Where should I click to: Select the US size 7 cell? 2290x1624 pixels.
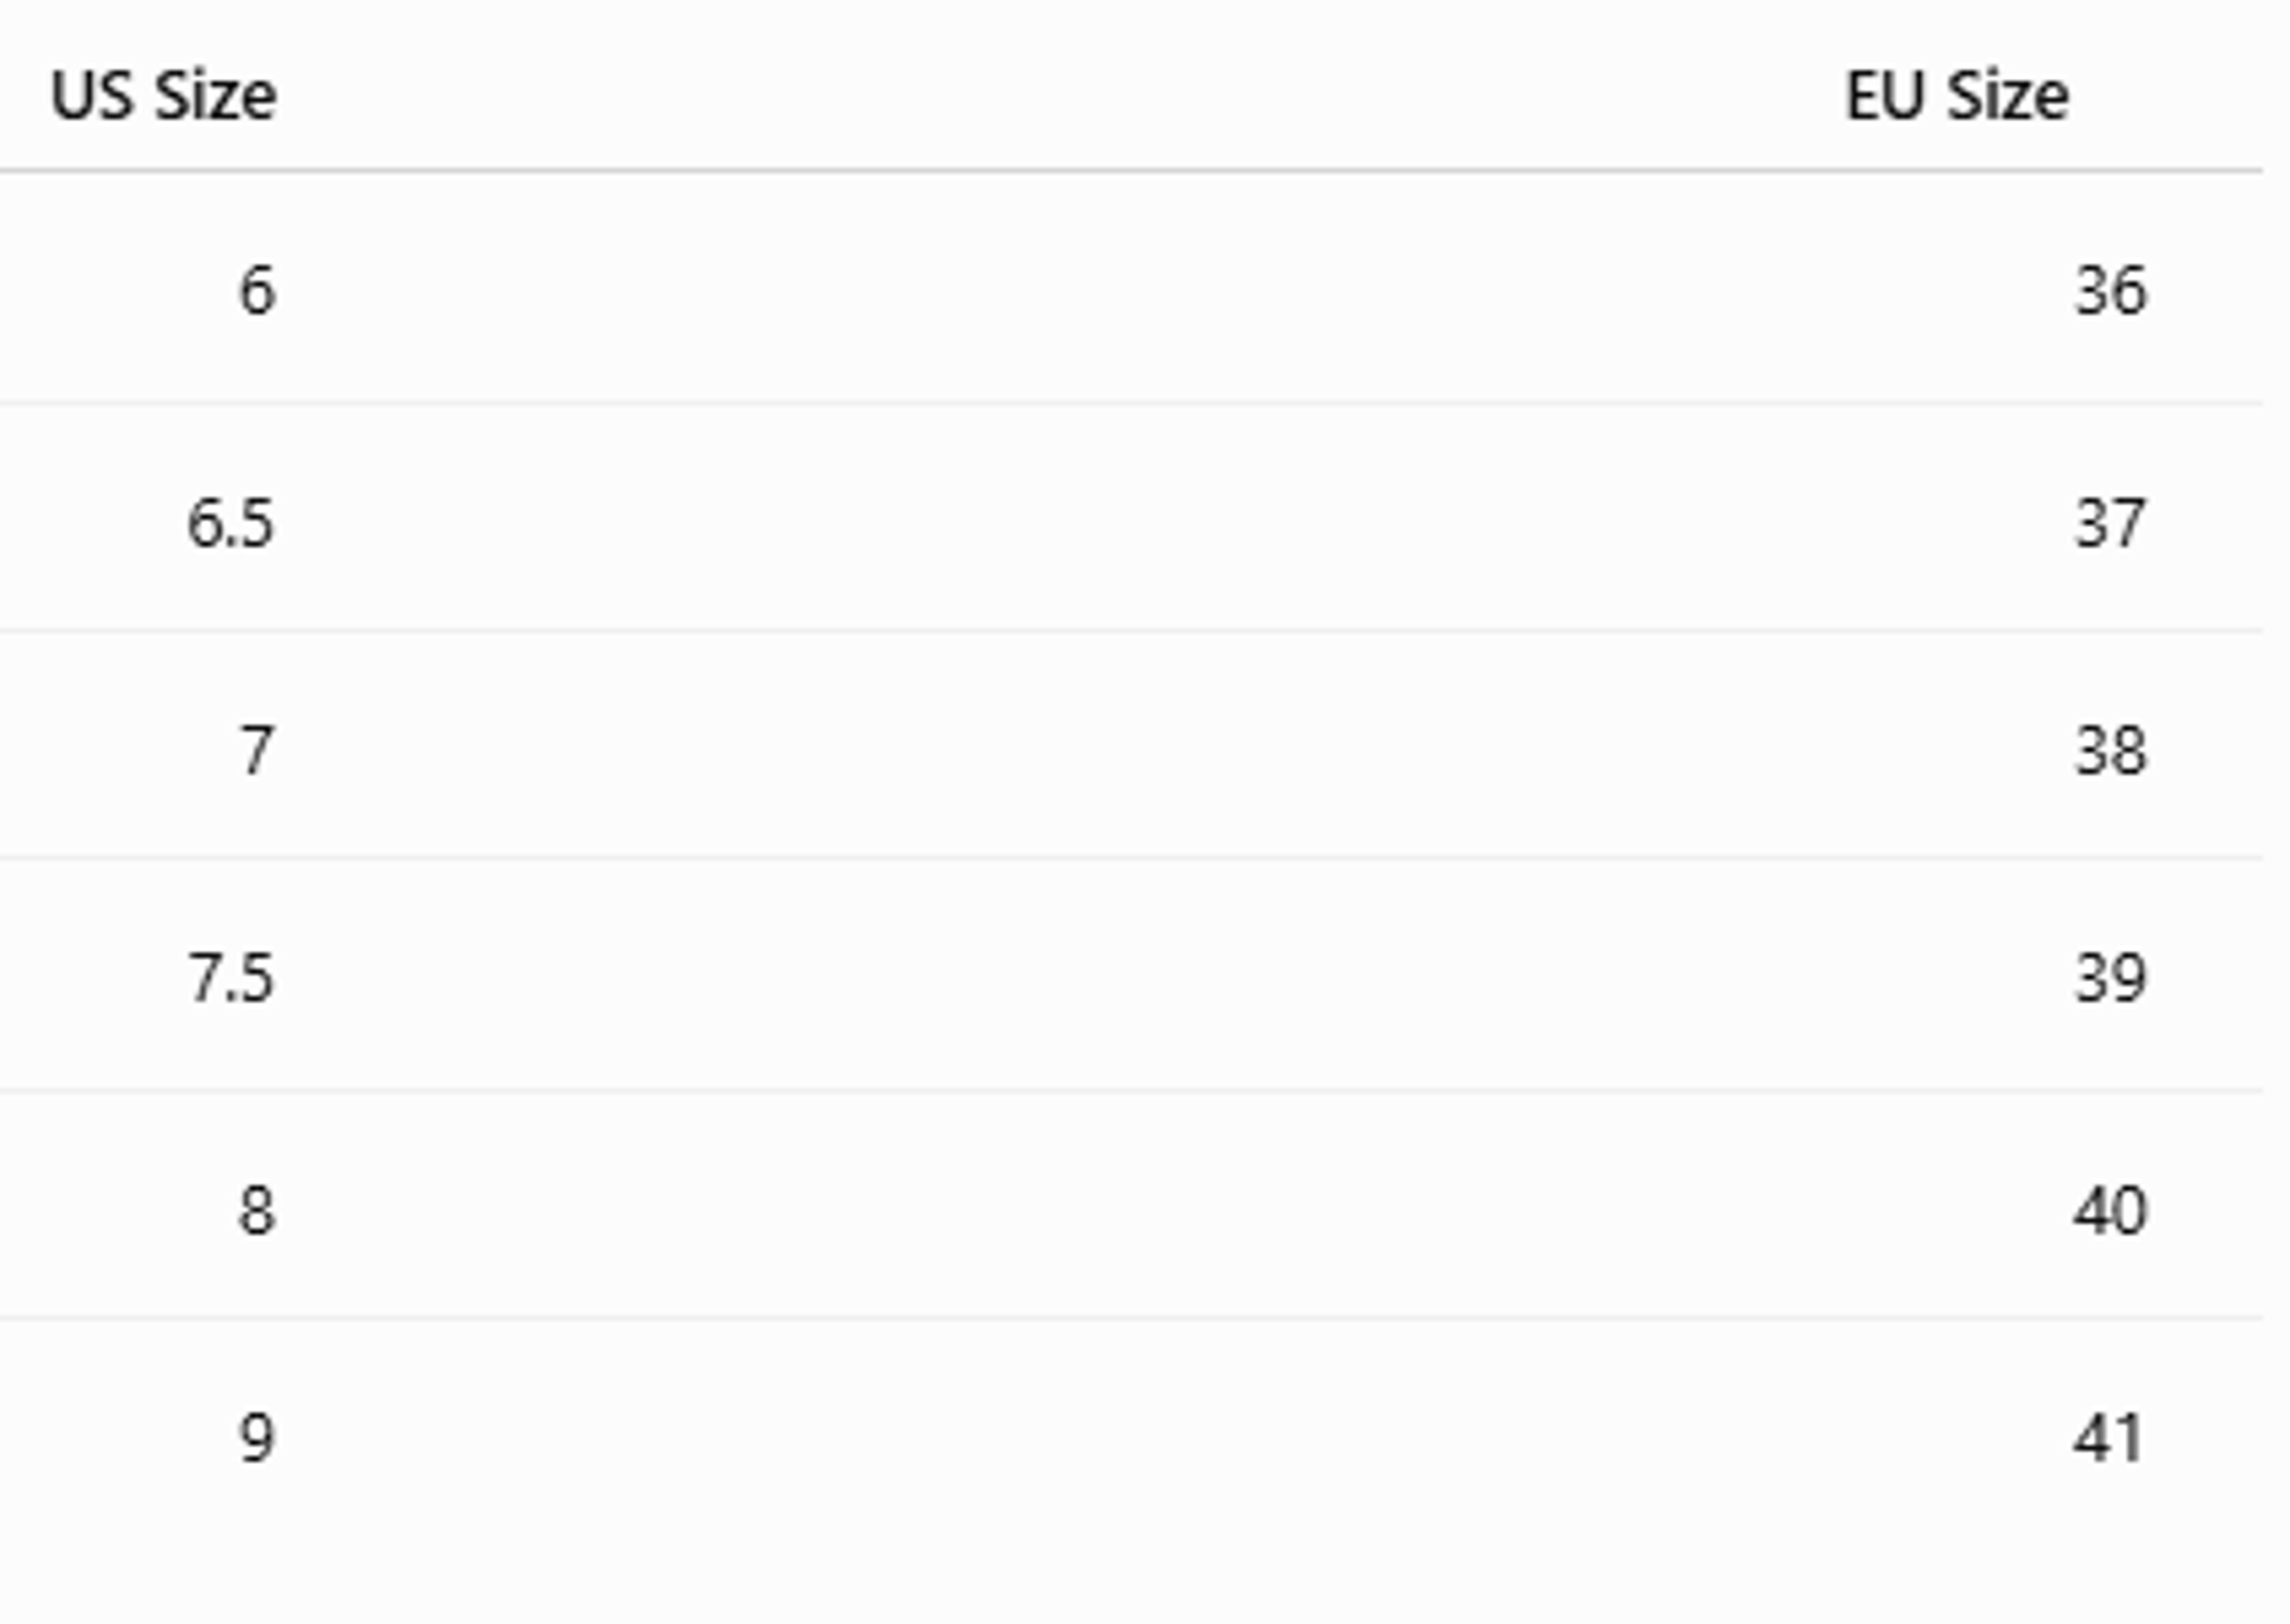tap(257, 751)
